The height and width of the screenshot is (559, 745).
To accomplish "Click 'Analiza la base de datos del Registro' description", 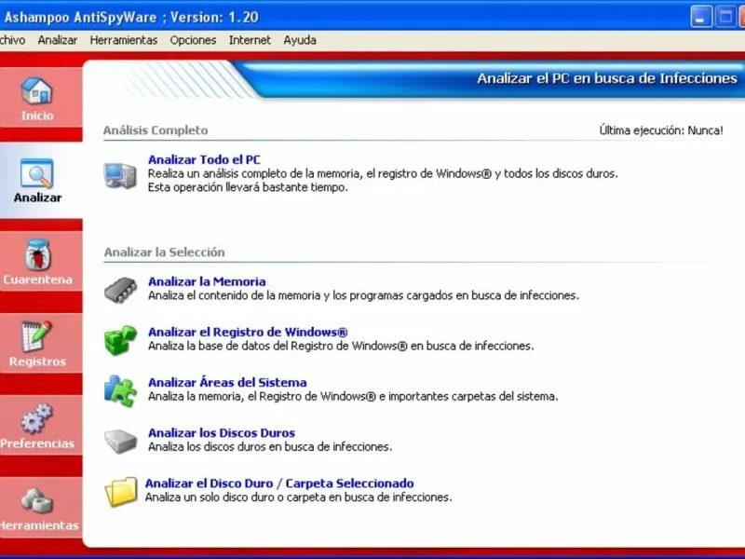I will coord(341,346).
